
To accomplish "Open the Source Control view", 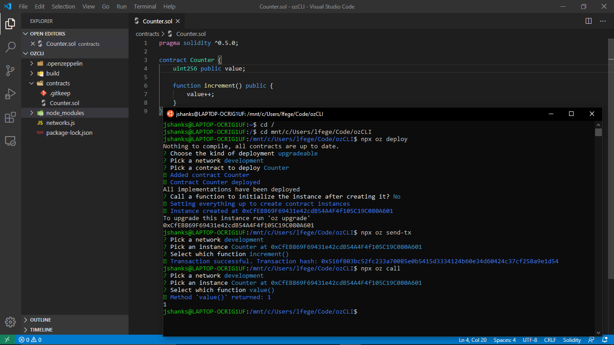I will 10,71.
